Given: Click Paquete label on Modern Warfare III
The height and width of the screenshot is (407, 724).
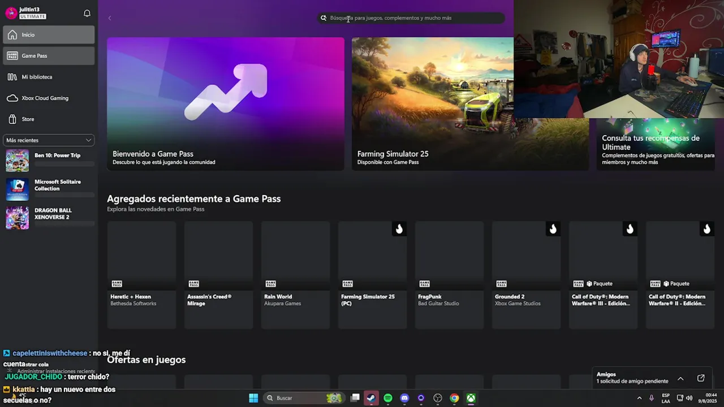Looking at the screenshot, I should coord(600,284).
